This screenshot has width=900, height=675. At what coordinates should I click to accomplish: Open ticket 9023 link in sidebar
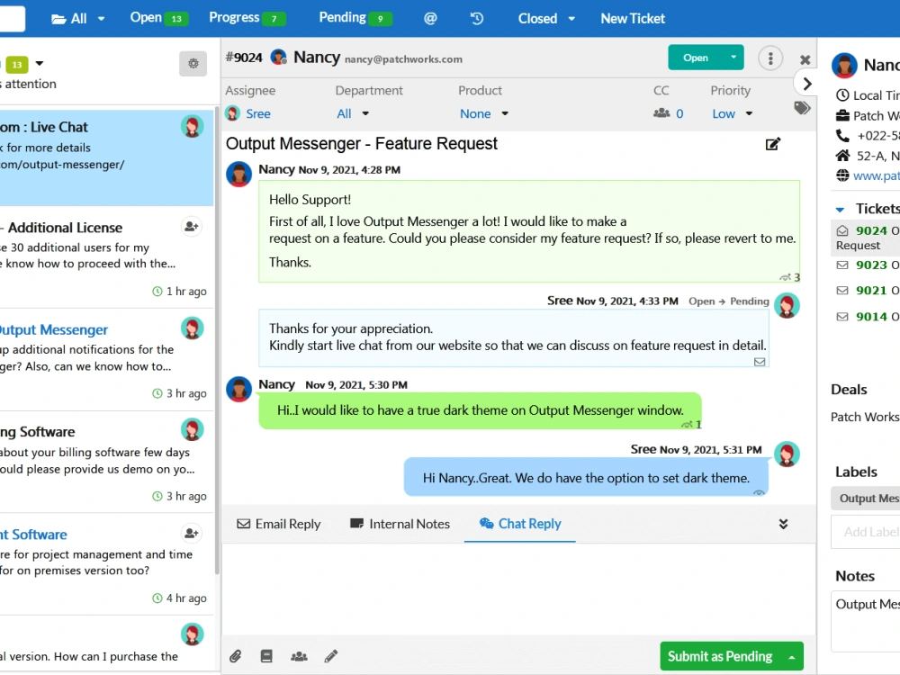tap(870, 265)
